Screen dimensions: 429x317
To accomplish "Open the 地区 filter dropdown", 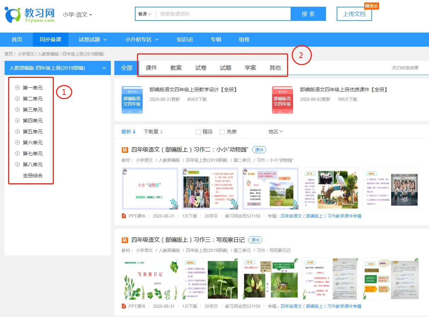I will [276, 131].
